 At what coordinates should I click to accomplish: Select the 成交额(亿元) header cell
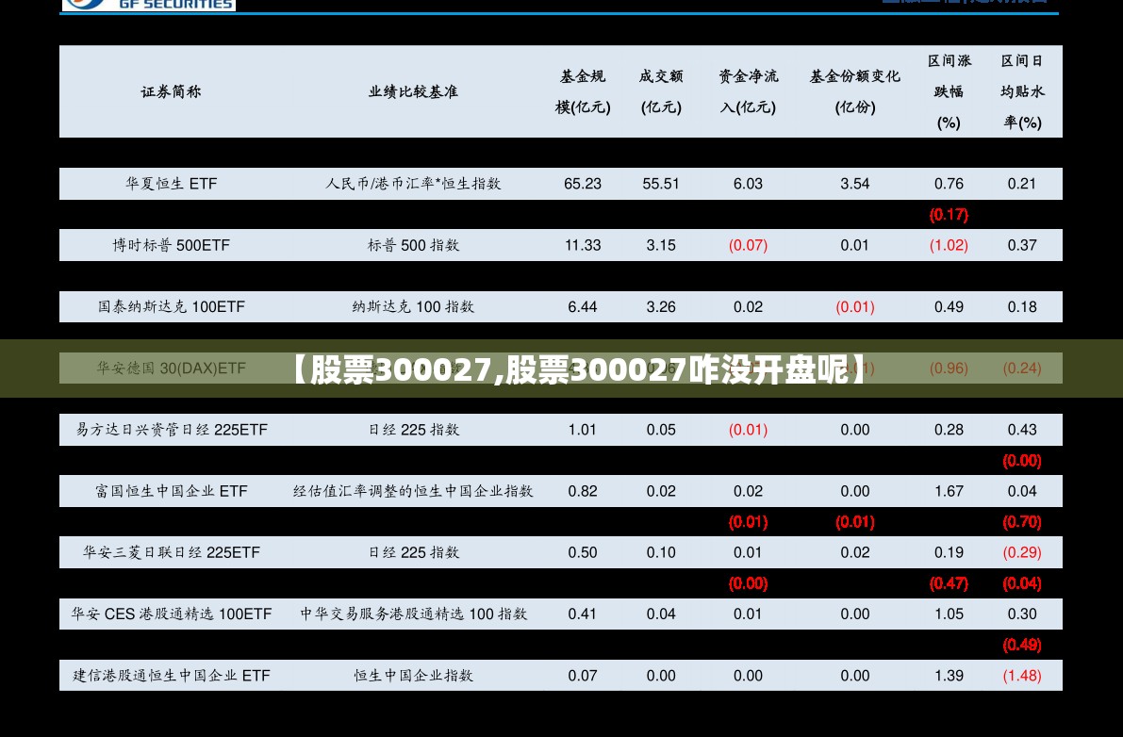(x=660, y=91)
